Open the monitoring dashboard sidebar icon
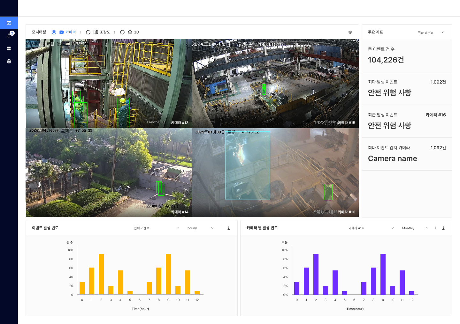Image resolution: width=460 pixels, height=324 pixels. click(x=9, y=23)
